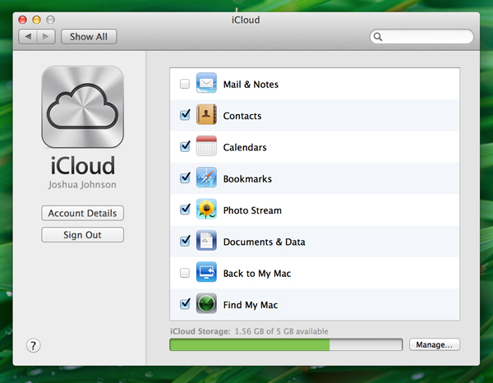Uncheck the Calendars checkbox

[x=185, y=146]
